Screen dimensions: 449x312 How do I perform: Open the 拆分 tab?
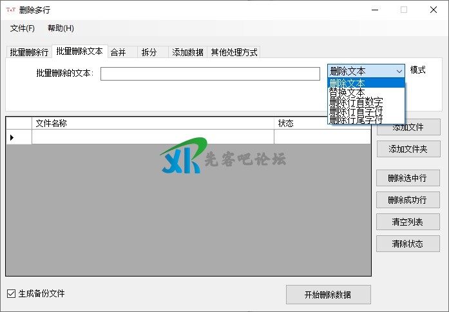tap(149, 52)
